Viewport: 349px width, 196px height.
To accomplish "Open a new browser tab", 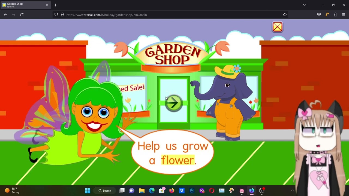I will coord(56,5).
